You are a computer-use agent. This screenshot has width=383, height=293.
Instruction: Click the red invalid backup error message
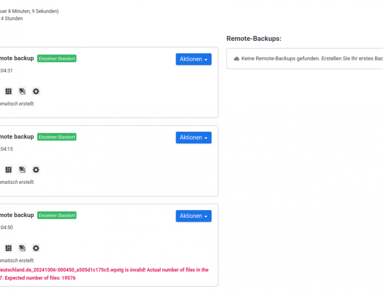point(104,273)
